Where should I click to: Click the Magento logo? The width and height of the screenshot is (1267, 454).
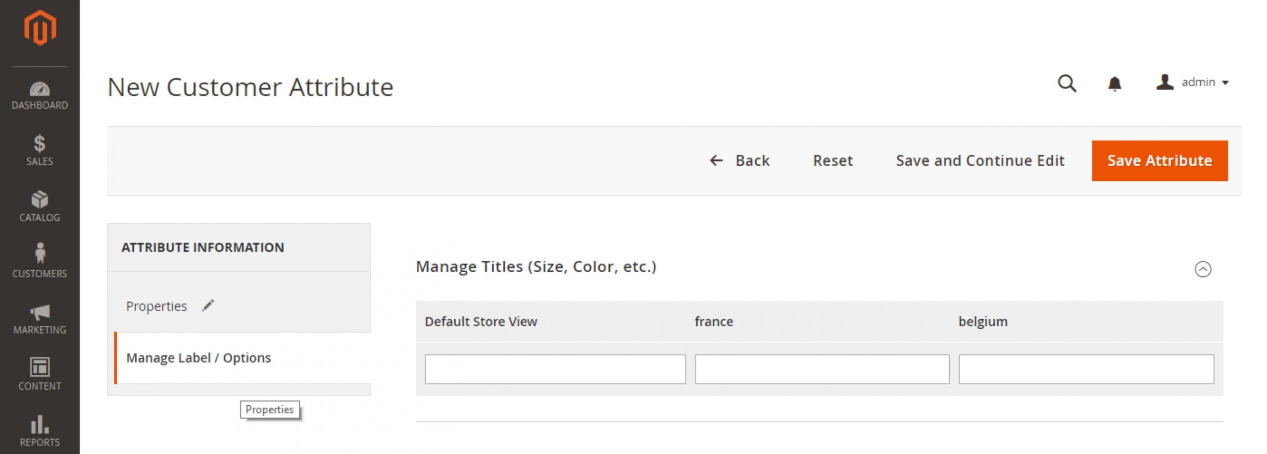(39, 27)
